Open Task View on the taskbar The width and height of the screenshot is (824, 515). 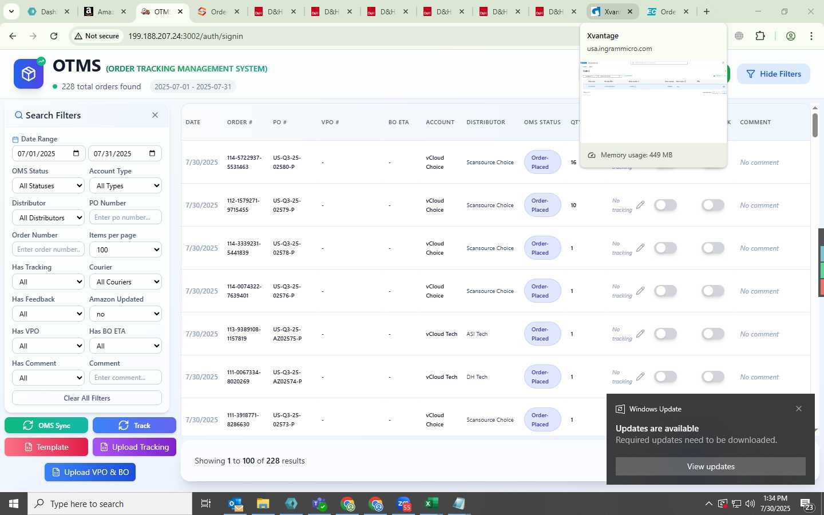[x=206, y=504]
